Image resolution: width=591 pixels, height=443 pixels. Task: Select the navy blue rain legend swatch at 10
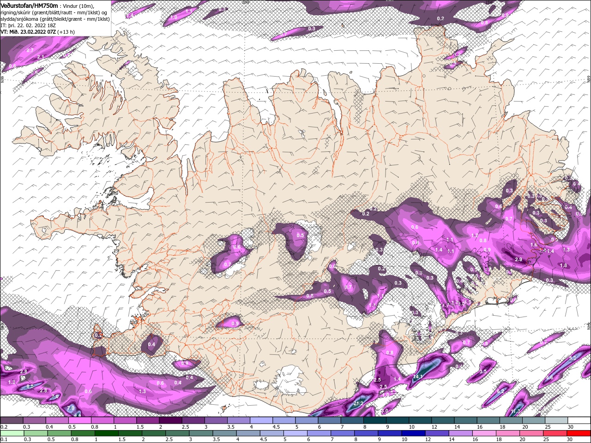(x=413, y=433)
